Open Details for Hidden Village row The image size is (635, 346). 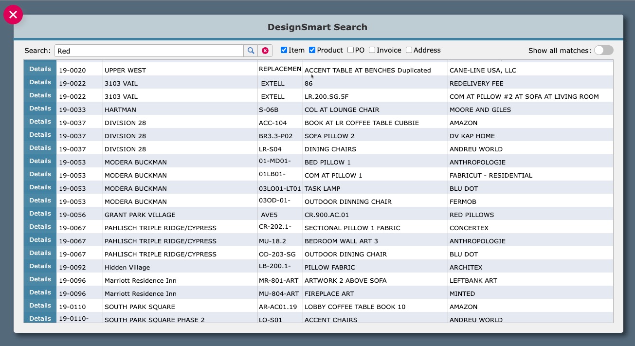coord(40,266)
